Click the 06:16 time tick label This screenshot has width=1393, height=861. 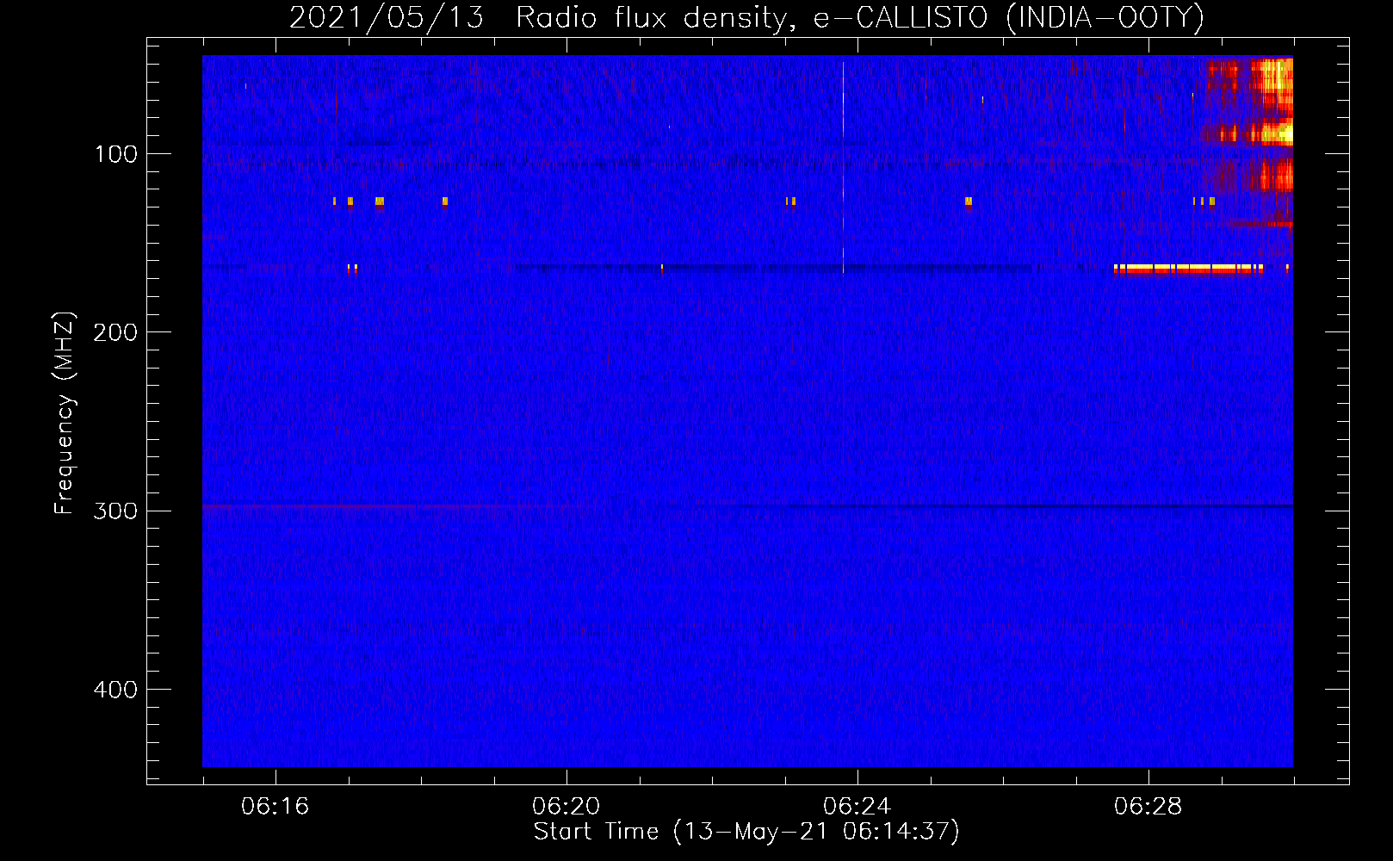[275, 807]
